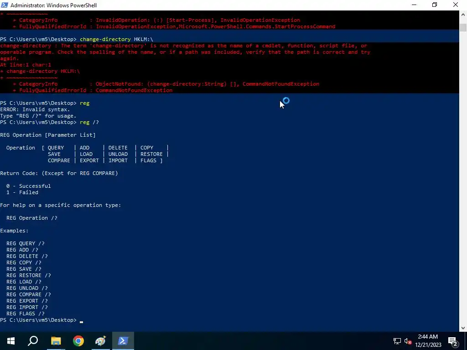This screenshot has width=467, height=350.
Task: Click the 'REG UNLOAD /?' example
Action: tap(27, 288)
